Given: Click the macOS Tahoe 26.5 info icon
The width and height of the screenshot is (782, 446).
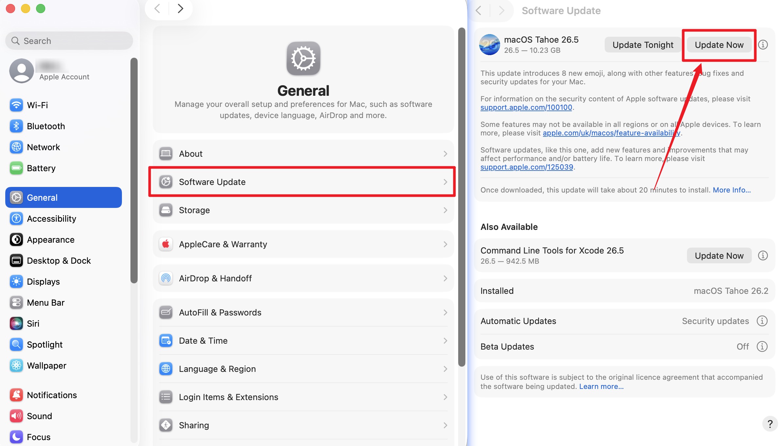Looking at the screenshot, I should click(x=763, y=45).
